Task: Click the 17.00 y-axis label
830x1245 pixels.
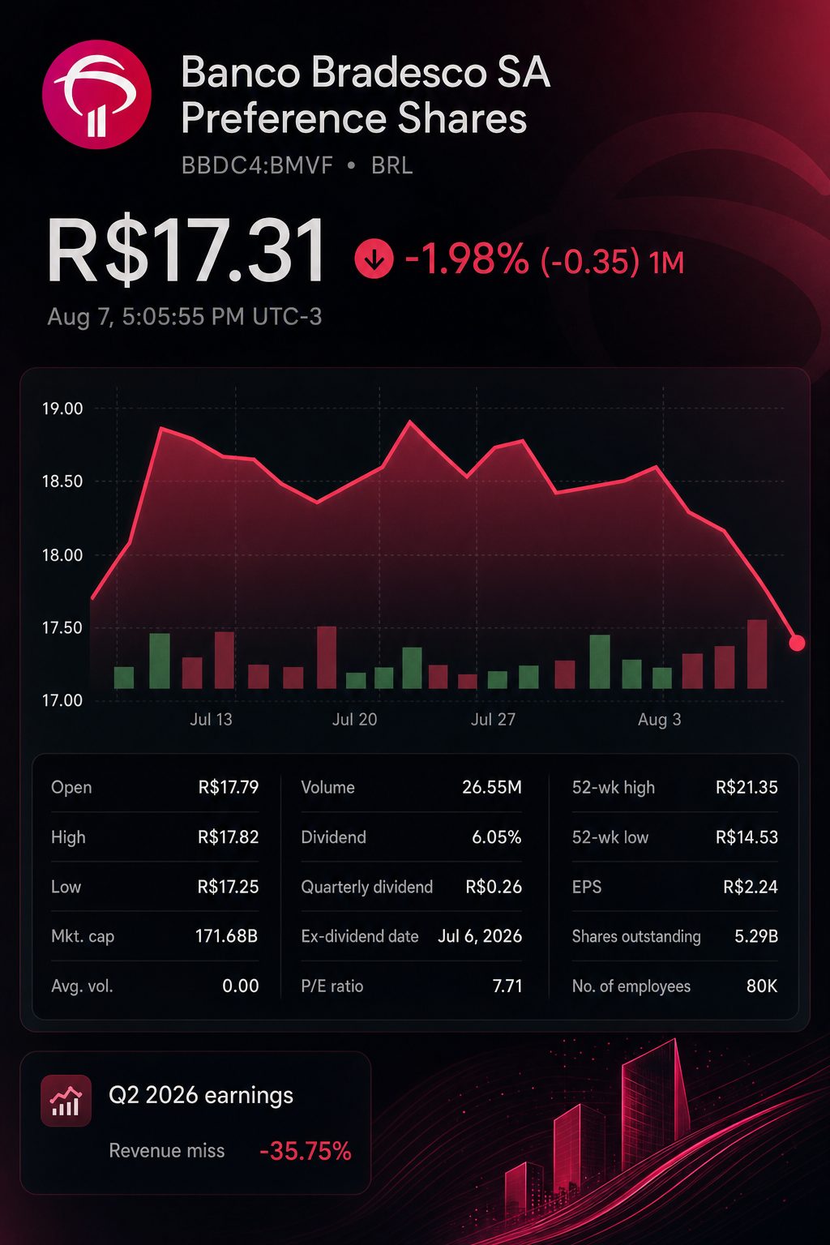Action: pyautogui.click(x=62, y=700)
